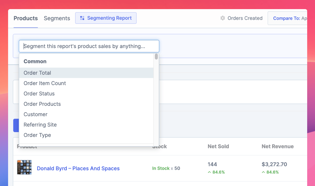Viewport: 315px width, 186px height.
Task: Open the Donald Byrd – Places And Spaces product
Action: (x=78, y=168)
